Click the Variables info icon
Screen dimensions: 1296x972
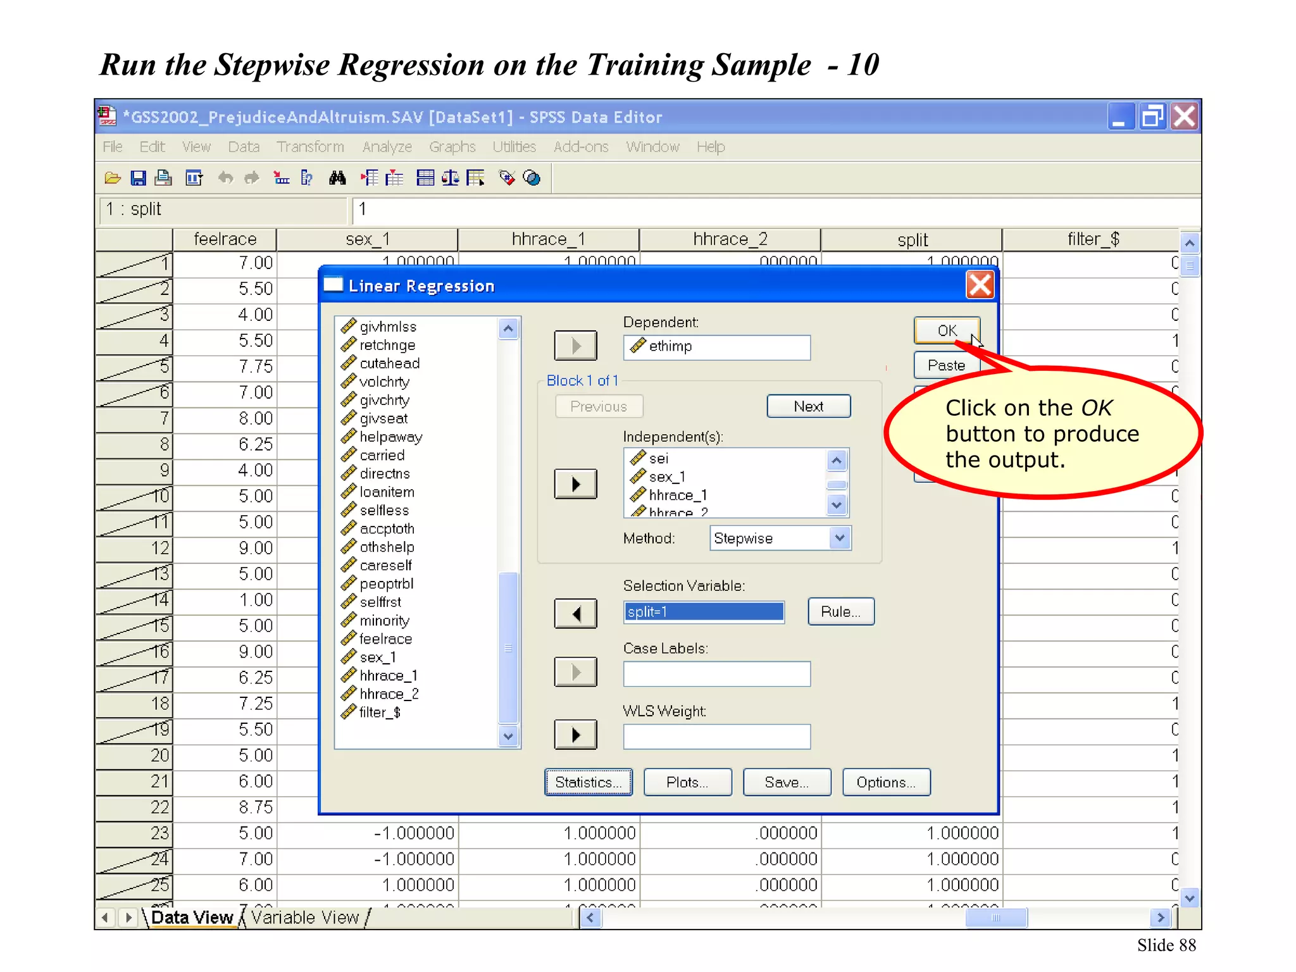point(307,178)
